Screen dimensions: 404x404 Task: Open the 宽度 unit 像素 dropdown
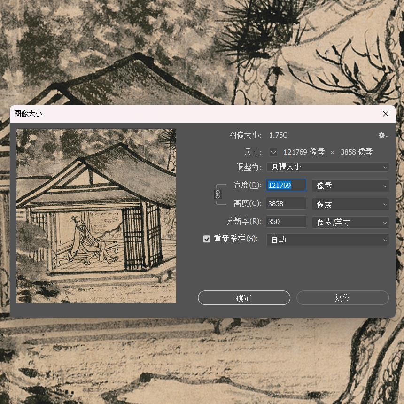point(350,186)
